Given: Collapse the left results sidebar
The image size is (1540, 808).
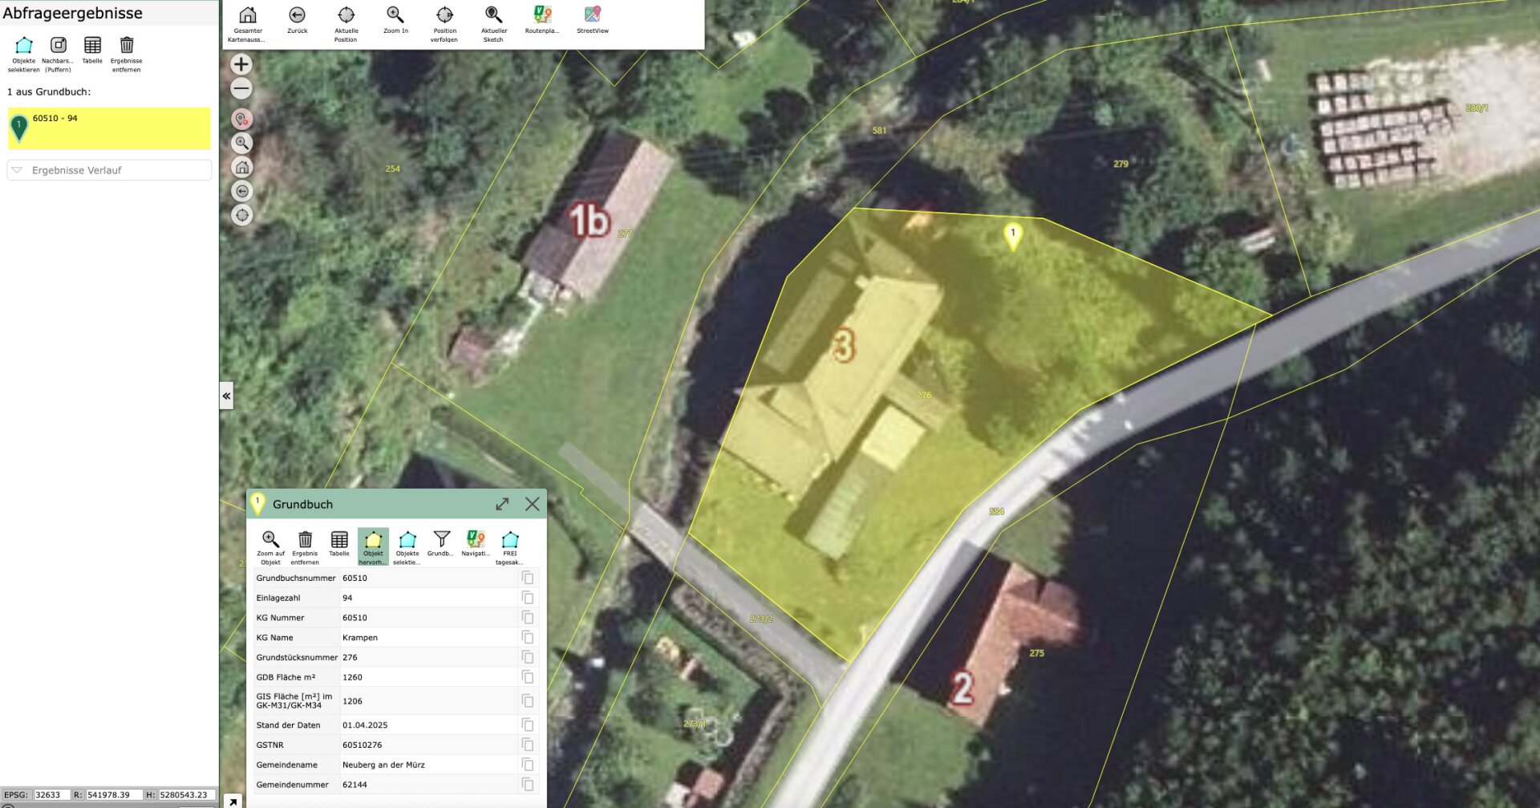Looking at the screenshot, I should [226, 396].
